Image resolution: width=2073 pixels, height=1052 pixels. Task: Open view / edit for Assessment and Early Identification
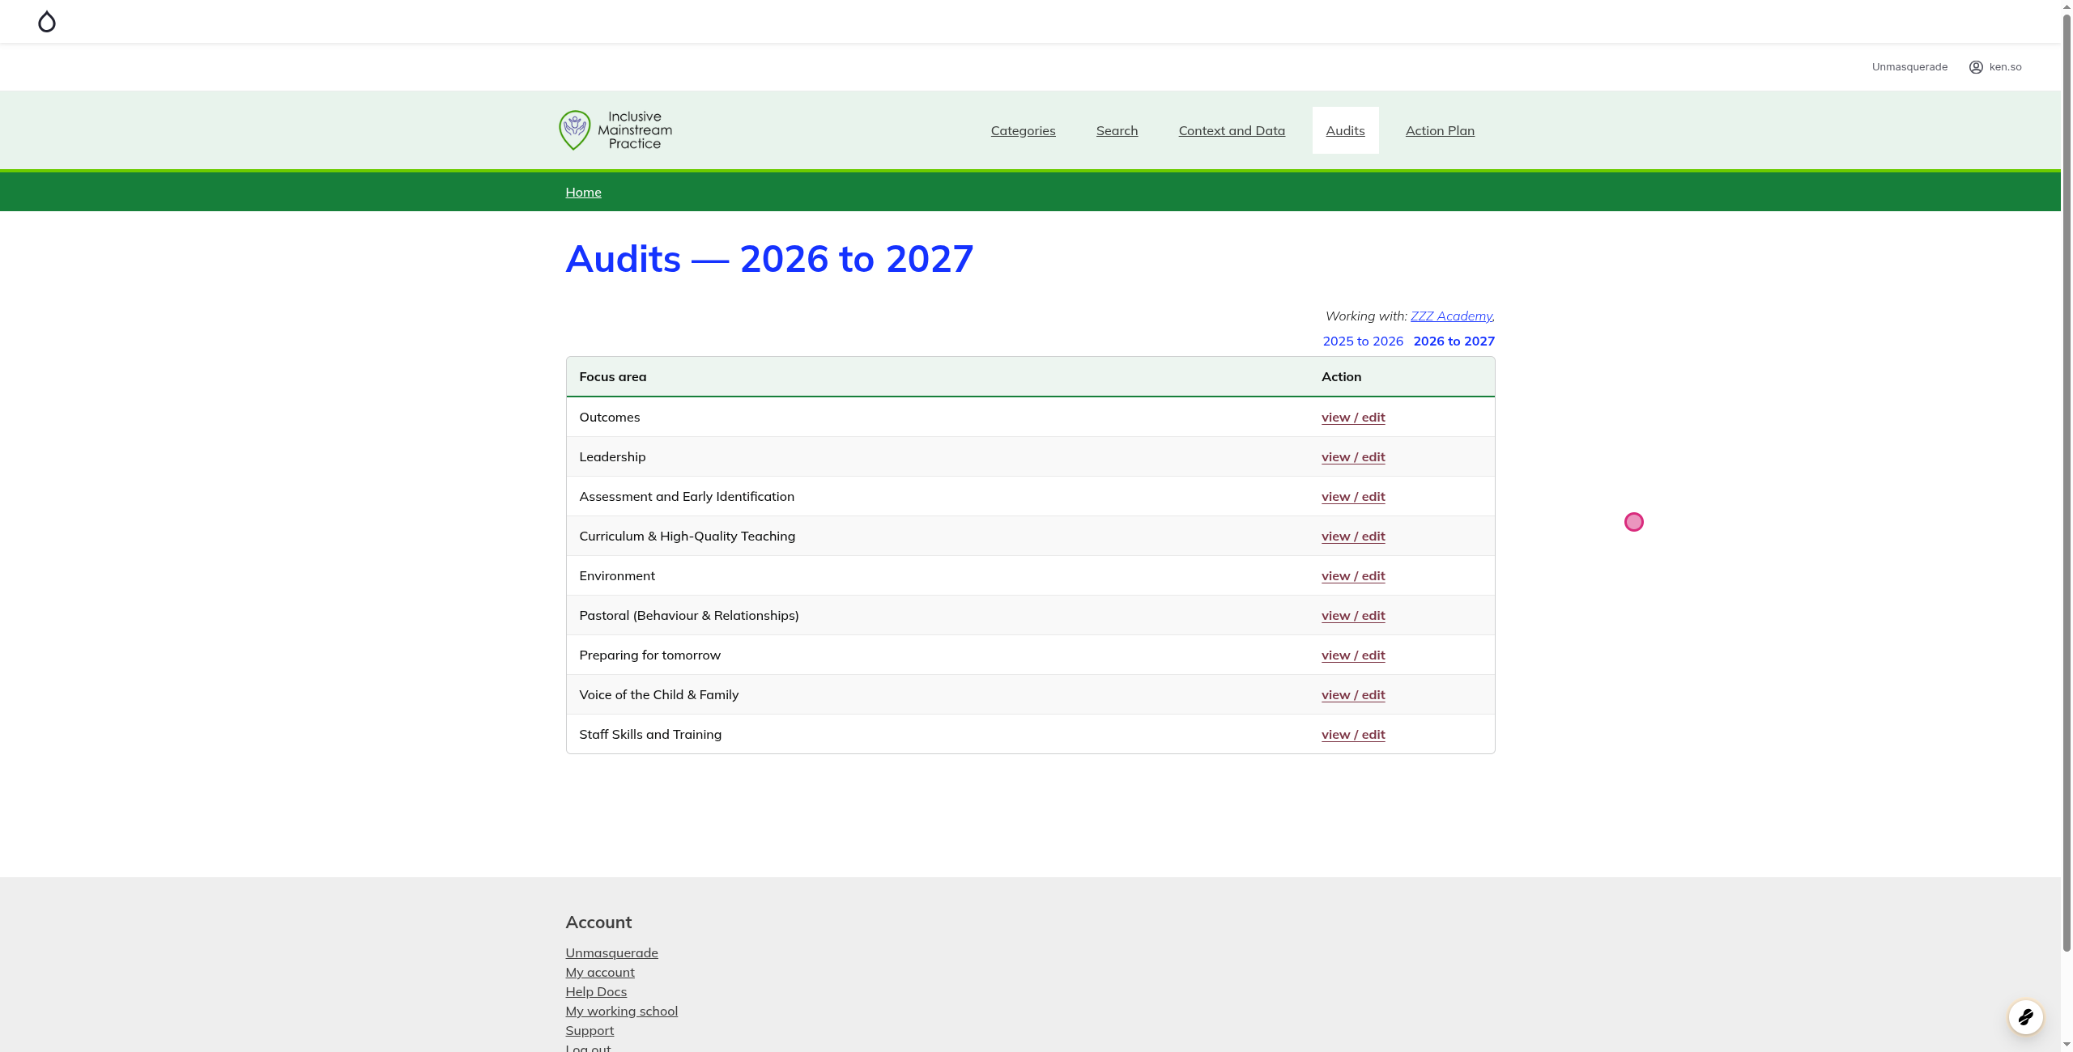[x=1353, y=497]
